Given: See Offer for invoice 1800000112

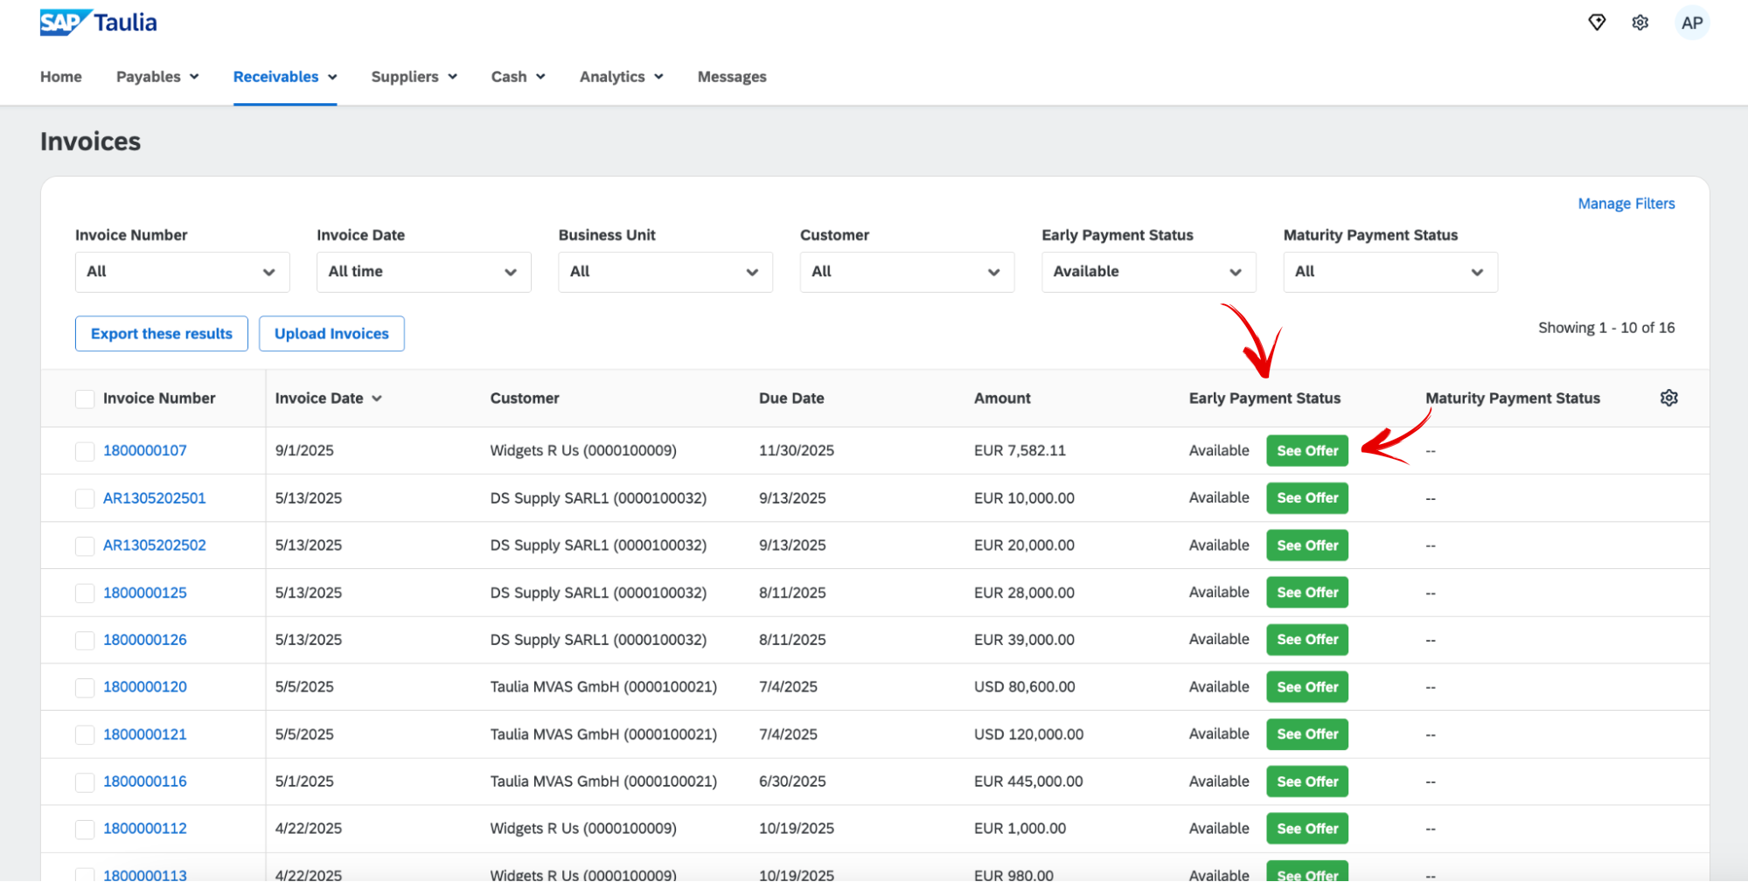Looking at the screenshot, I should click(1307, 829).
